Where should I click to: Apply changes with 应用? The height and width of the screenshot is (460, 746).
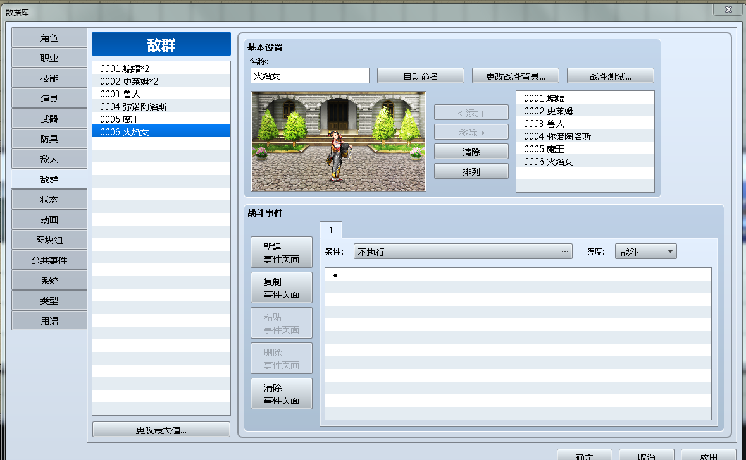click(709, 455)
